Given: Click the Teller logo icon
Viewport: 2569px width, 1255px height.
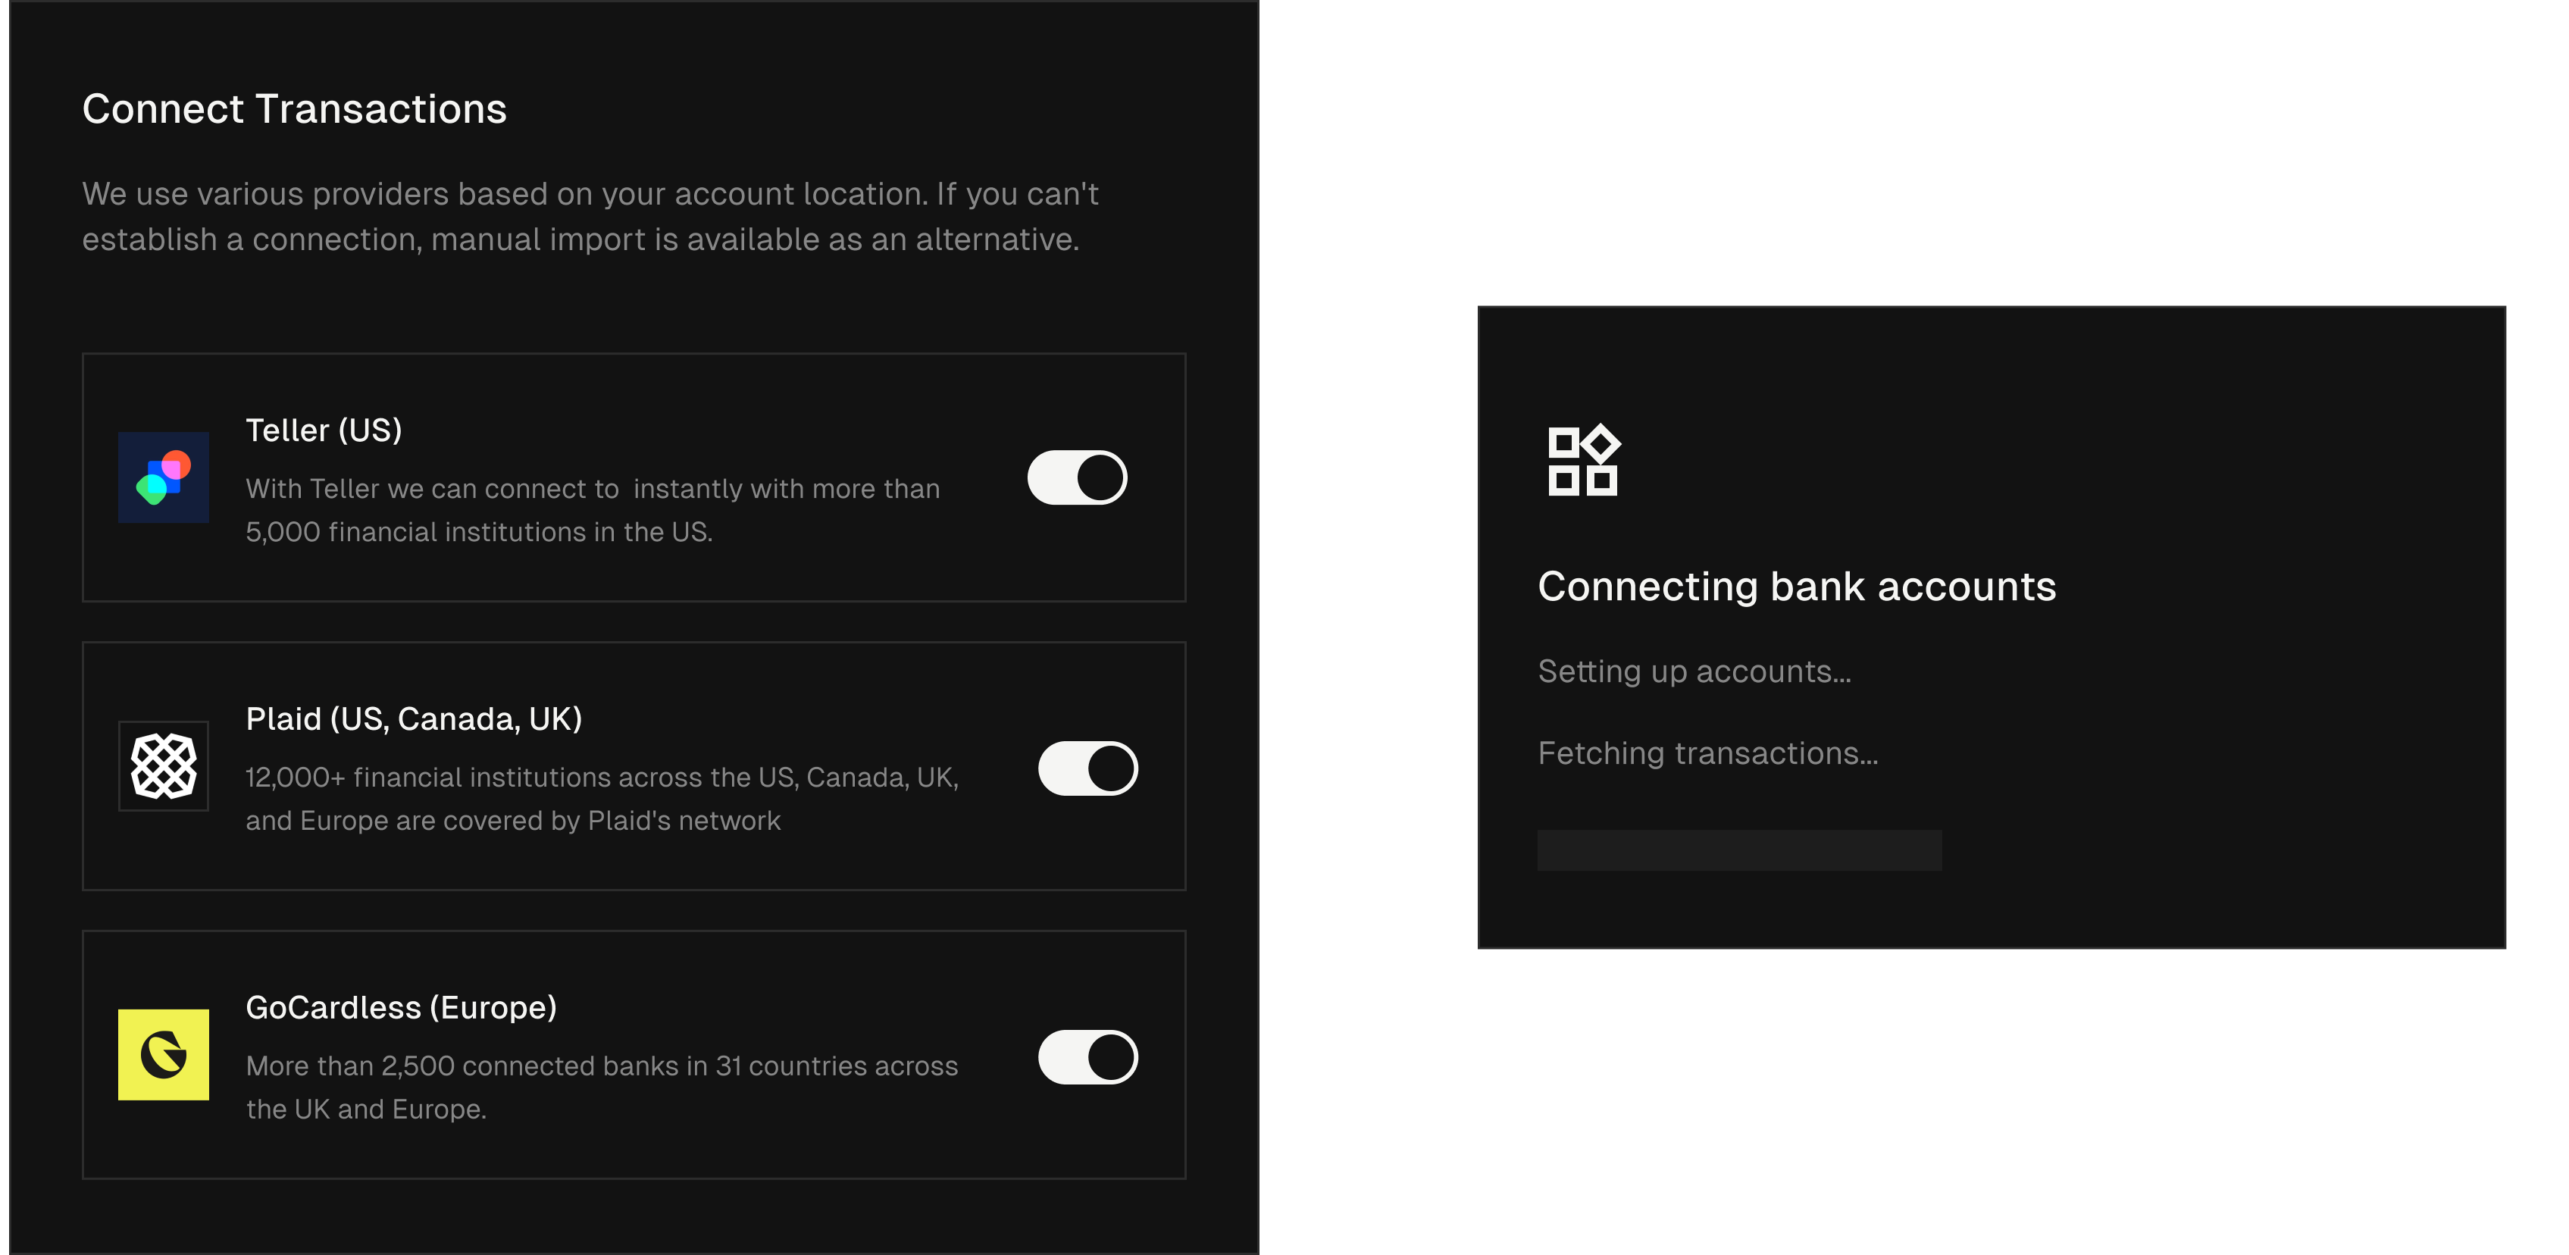Looking at the screenshot, I should click(164, 477).
